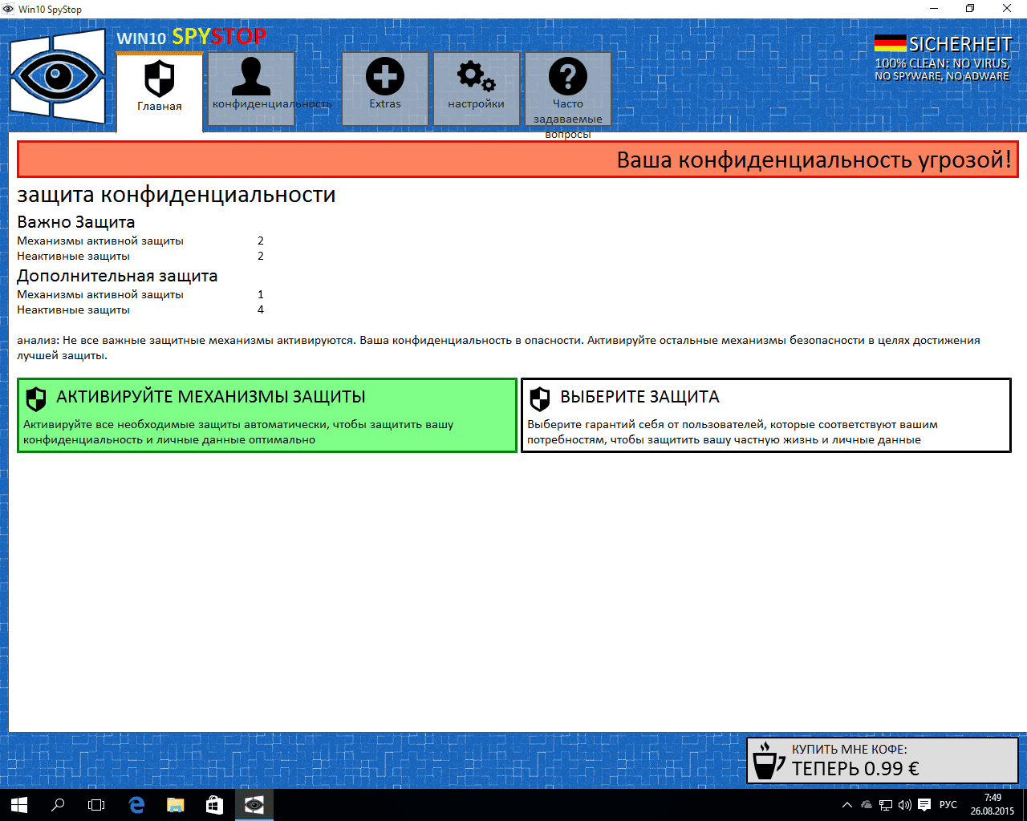Viewport: 1027px width, 821px height.
Task: Click РУС language indicator
Action: 948,805
